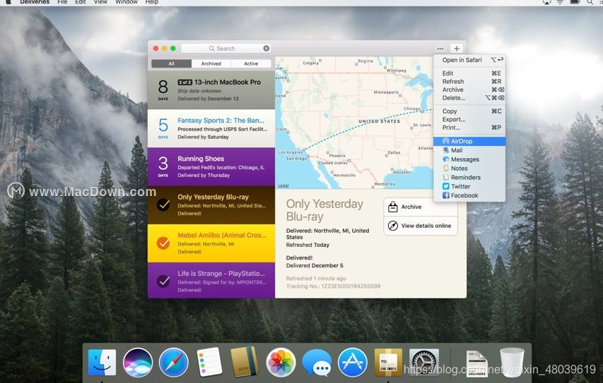Click the checkmark on Life is Strange
This screenshot has width=603, height=383.
(x=163, y=281)
